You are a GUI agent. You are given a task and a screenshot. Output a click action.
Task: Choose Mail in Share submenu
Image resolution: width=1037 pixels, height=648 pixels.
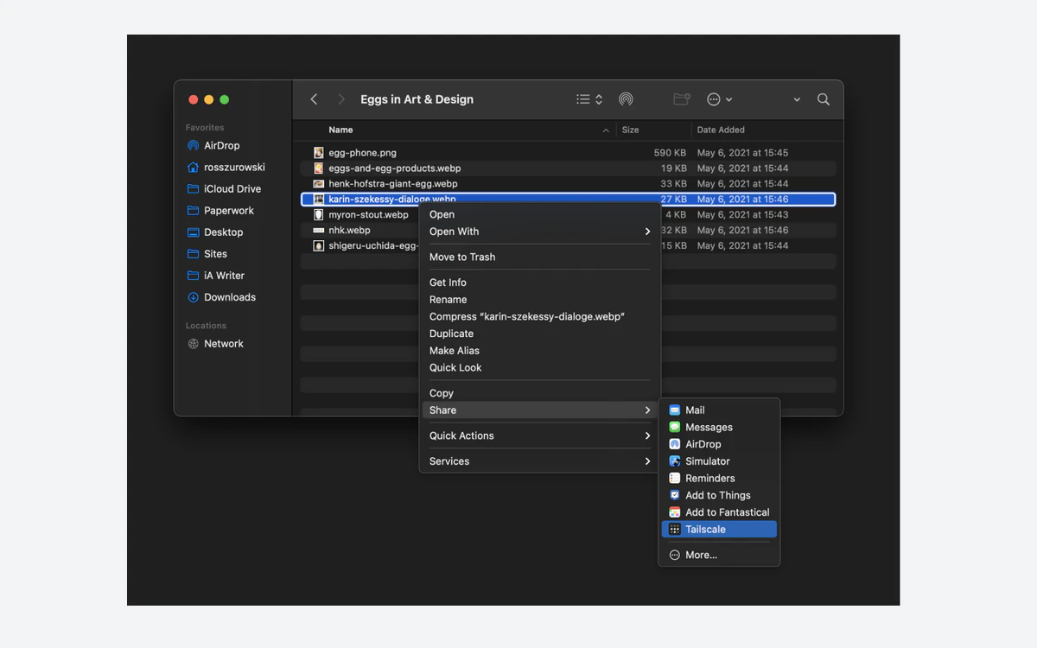pyautogui.click(x=719, y=410)
